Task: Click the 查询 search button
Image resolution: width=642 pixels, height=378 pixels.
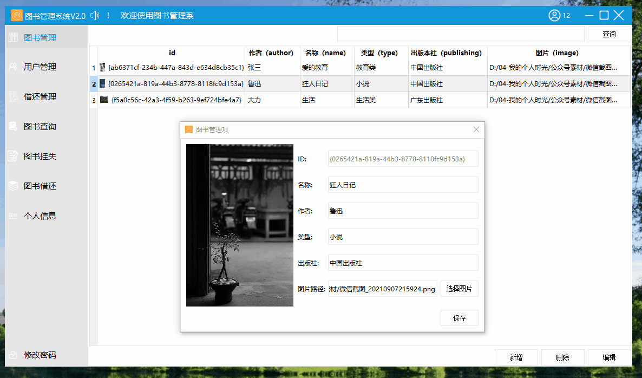Action: click(607, 34)
